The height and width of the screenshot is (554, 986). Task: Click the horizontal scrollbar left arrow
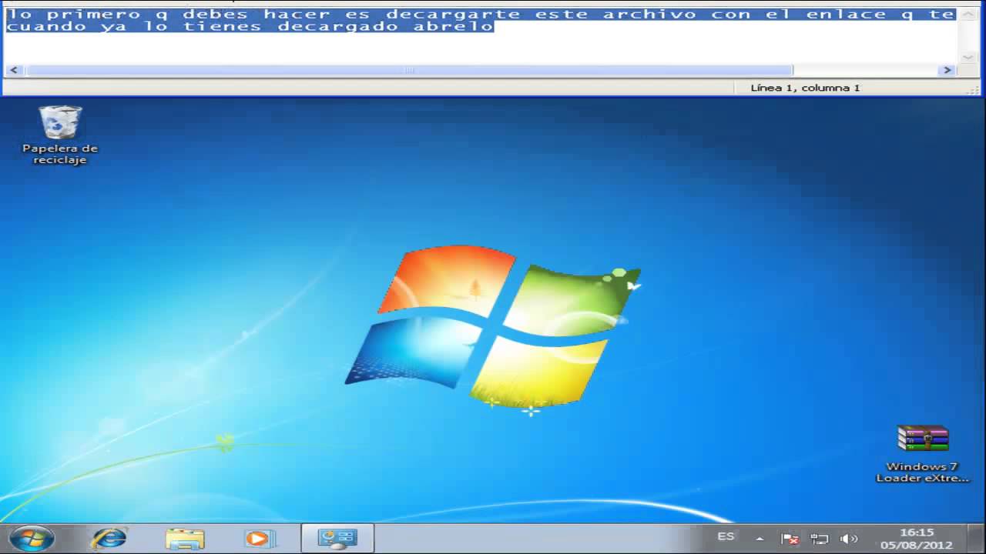[x=14, y=70]
